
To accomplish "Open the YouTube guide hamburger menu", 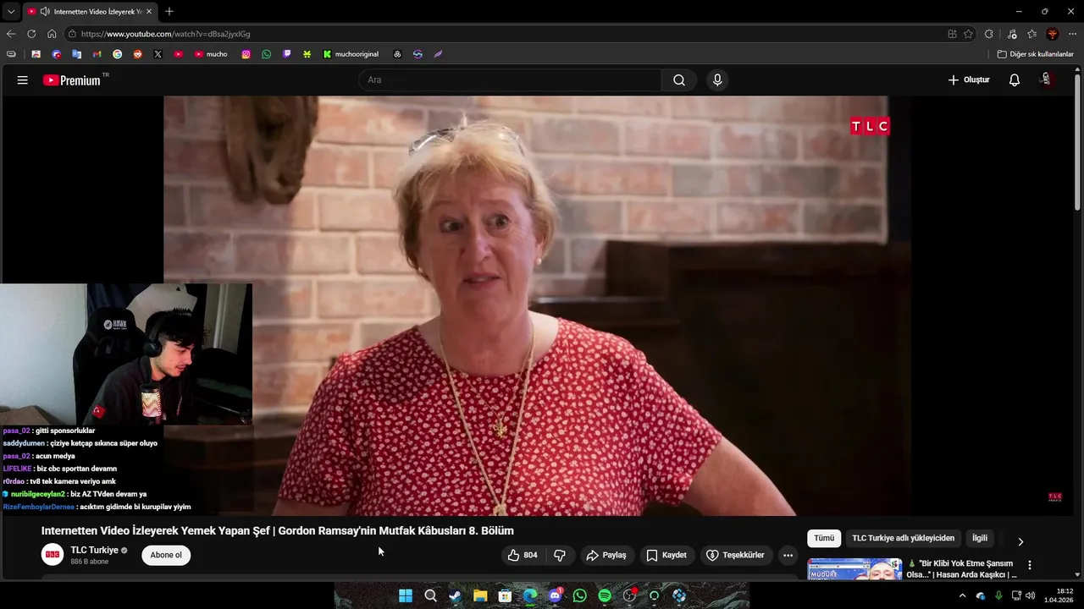I will tap(23, 80).
